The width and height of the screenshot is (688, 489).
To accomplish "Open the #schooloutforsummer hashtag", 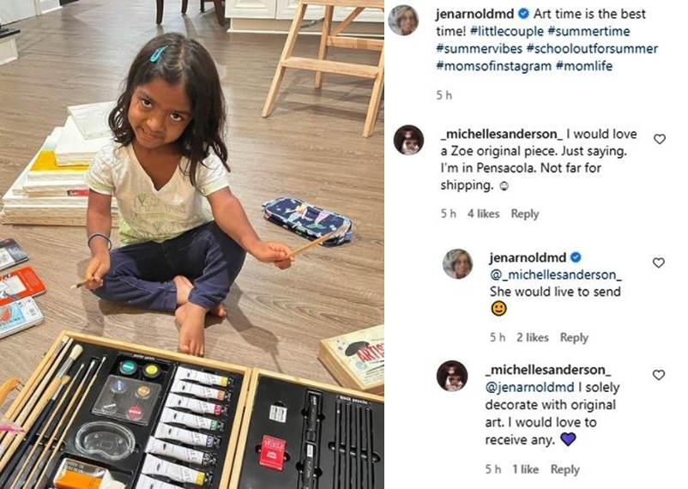I will 592,49.
